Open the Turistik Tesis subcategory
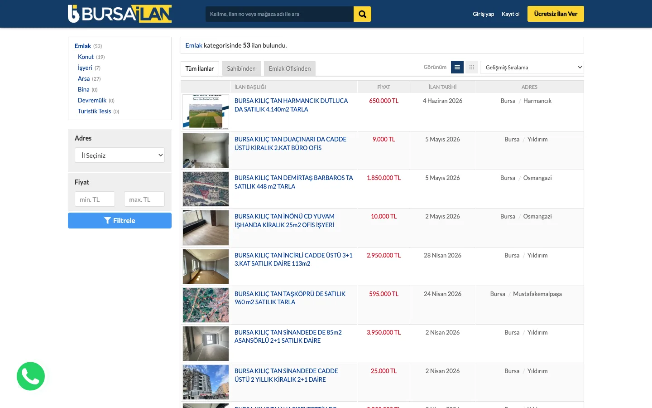Screen dimensions: 652x408 coord(94,111)
